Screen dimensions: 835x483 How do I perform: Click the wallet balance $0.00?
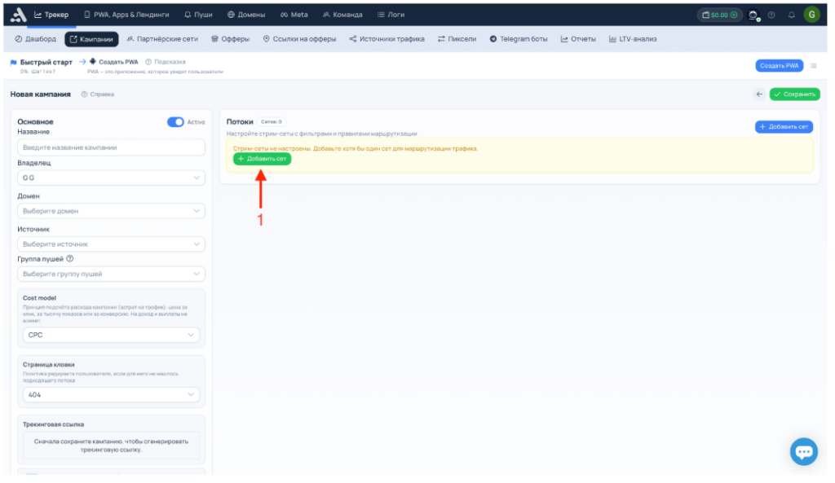coord(719,15)
